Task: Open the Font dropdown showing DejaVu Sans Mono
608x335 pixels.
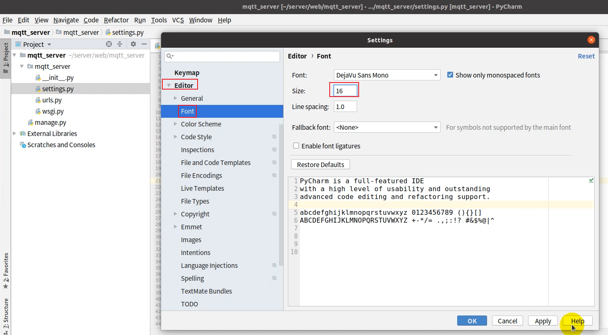Action: tap(387, 75)
